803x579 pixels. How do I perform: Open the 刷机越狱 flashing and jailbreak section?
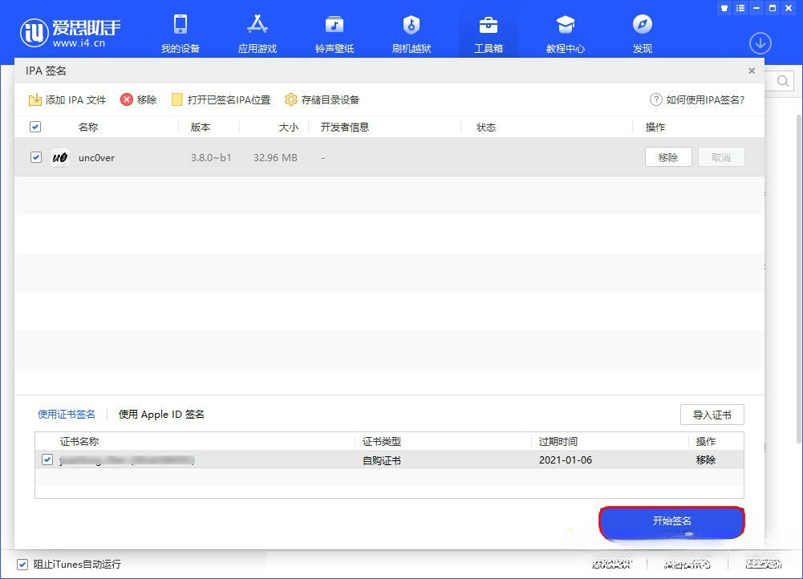(411, 32)
